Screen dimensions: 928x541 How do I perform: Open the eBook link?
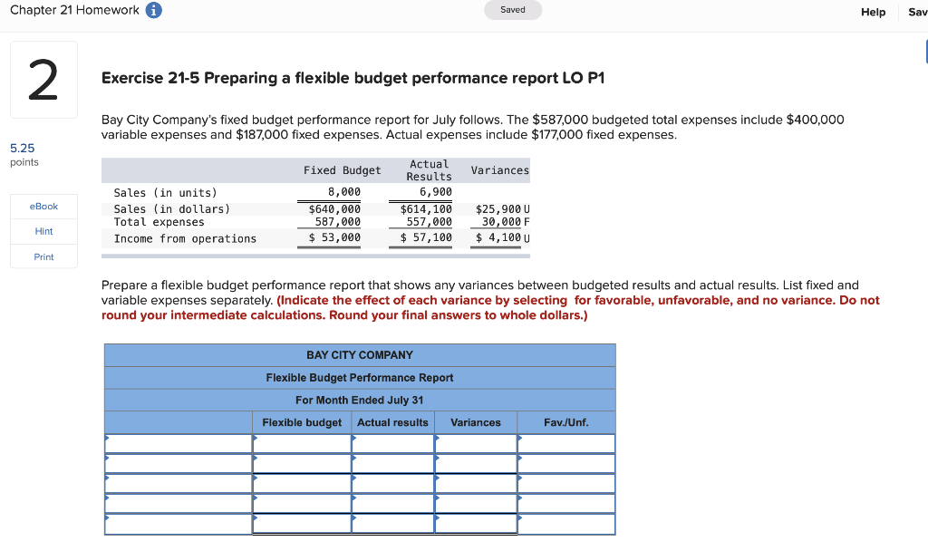pyautogui.click(x=43, y=206)
